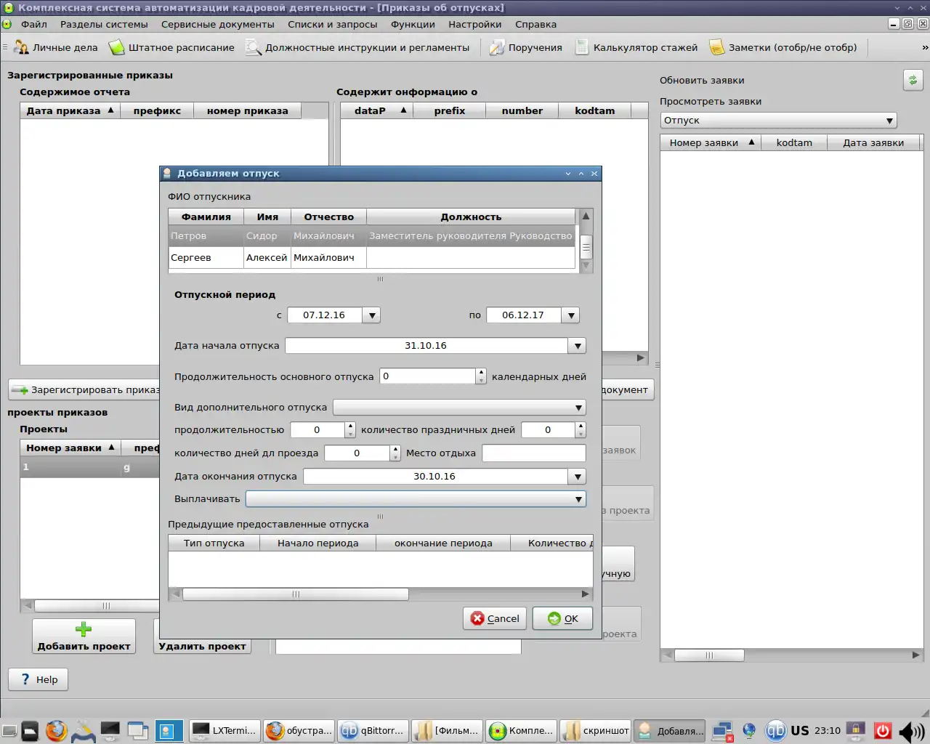Click the Тип отпуска column header

(x=214, y=543)
